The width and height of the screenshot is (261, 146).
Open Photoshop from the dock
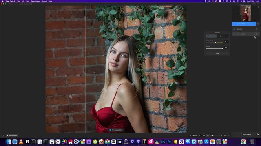click(169, 142)
